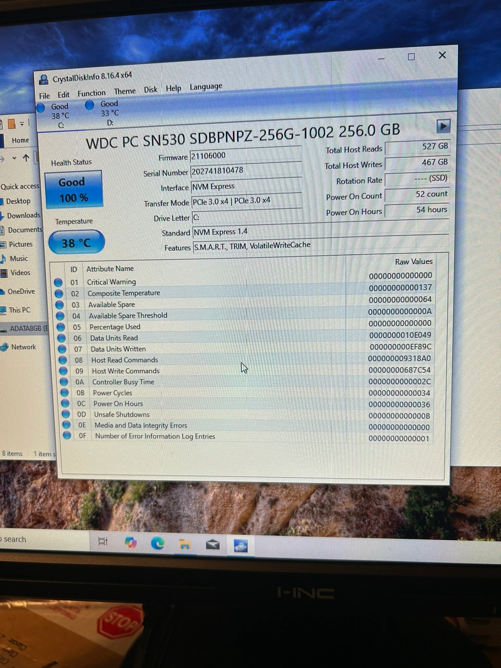501x668 pixels.
Task: Click Total Host Reads value 527 GB
Action: pos(417,147)
